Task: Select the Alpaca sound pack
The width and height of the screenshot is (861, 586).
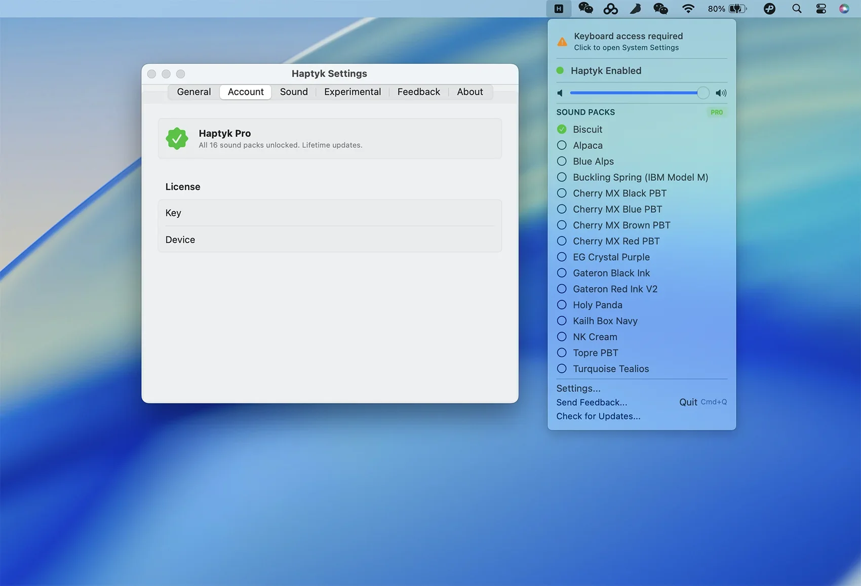Action: pyautogui.click(x=588, y=145)
